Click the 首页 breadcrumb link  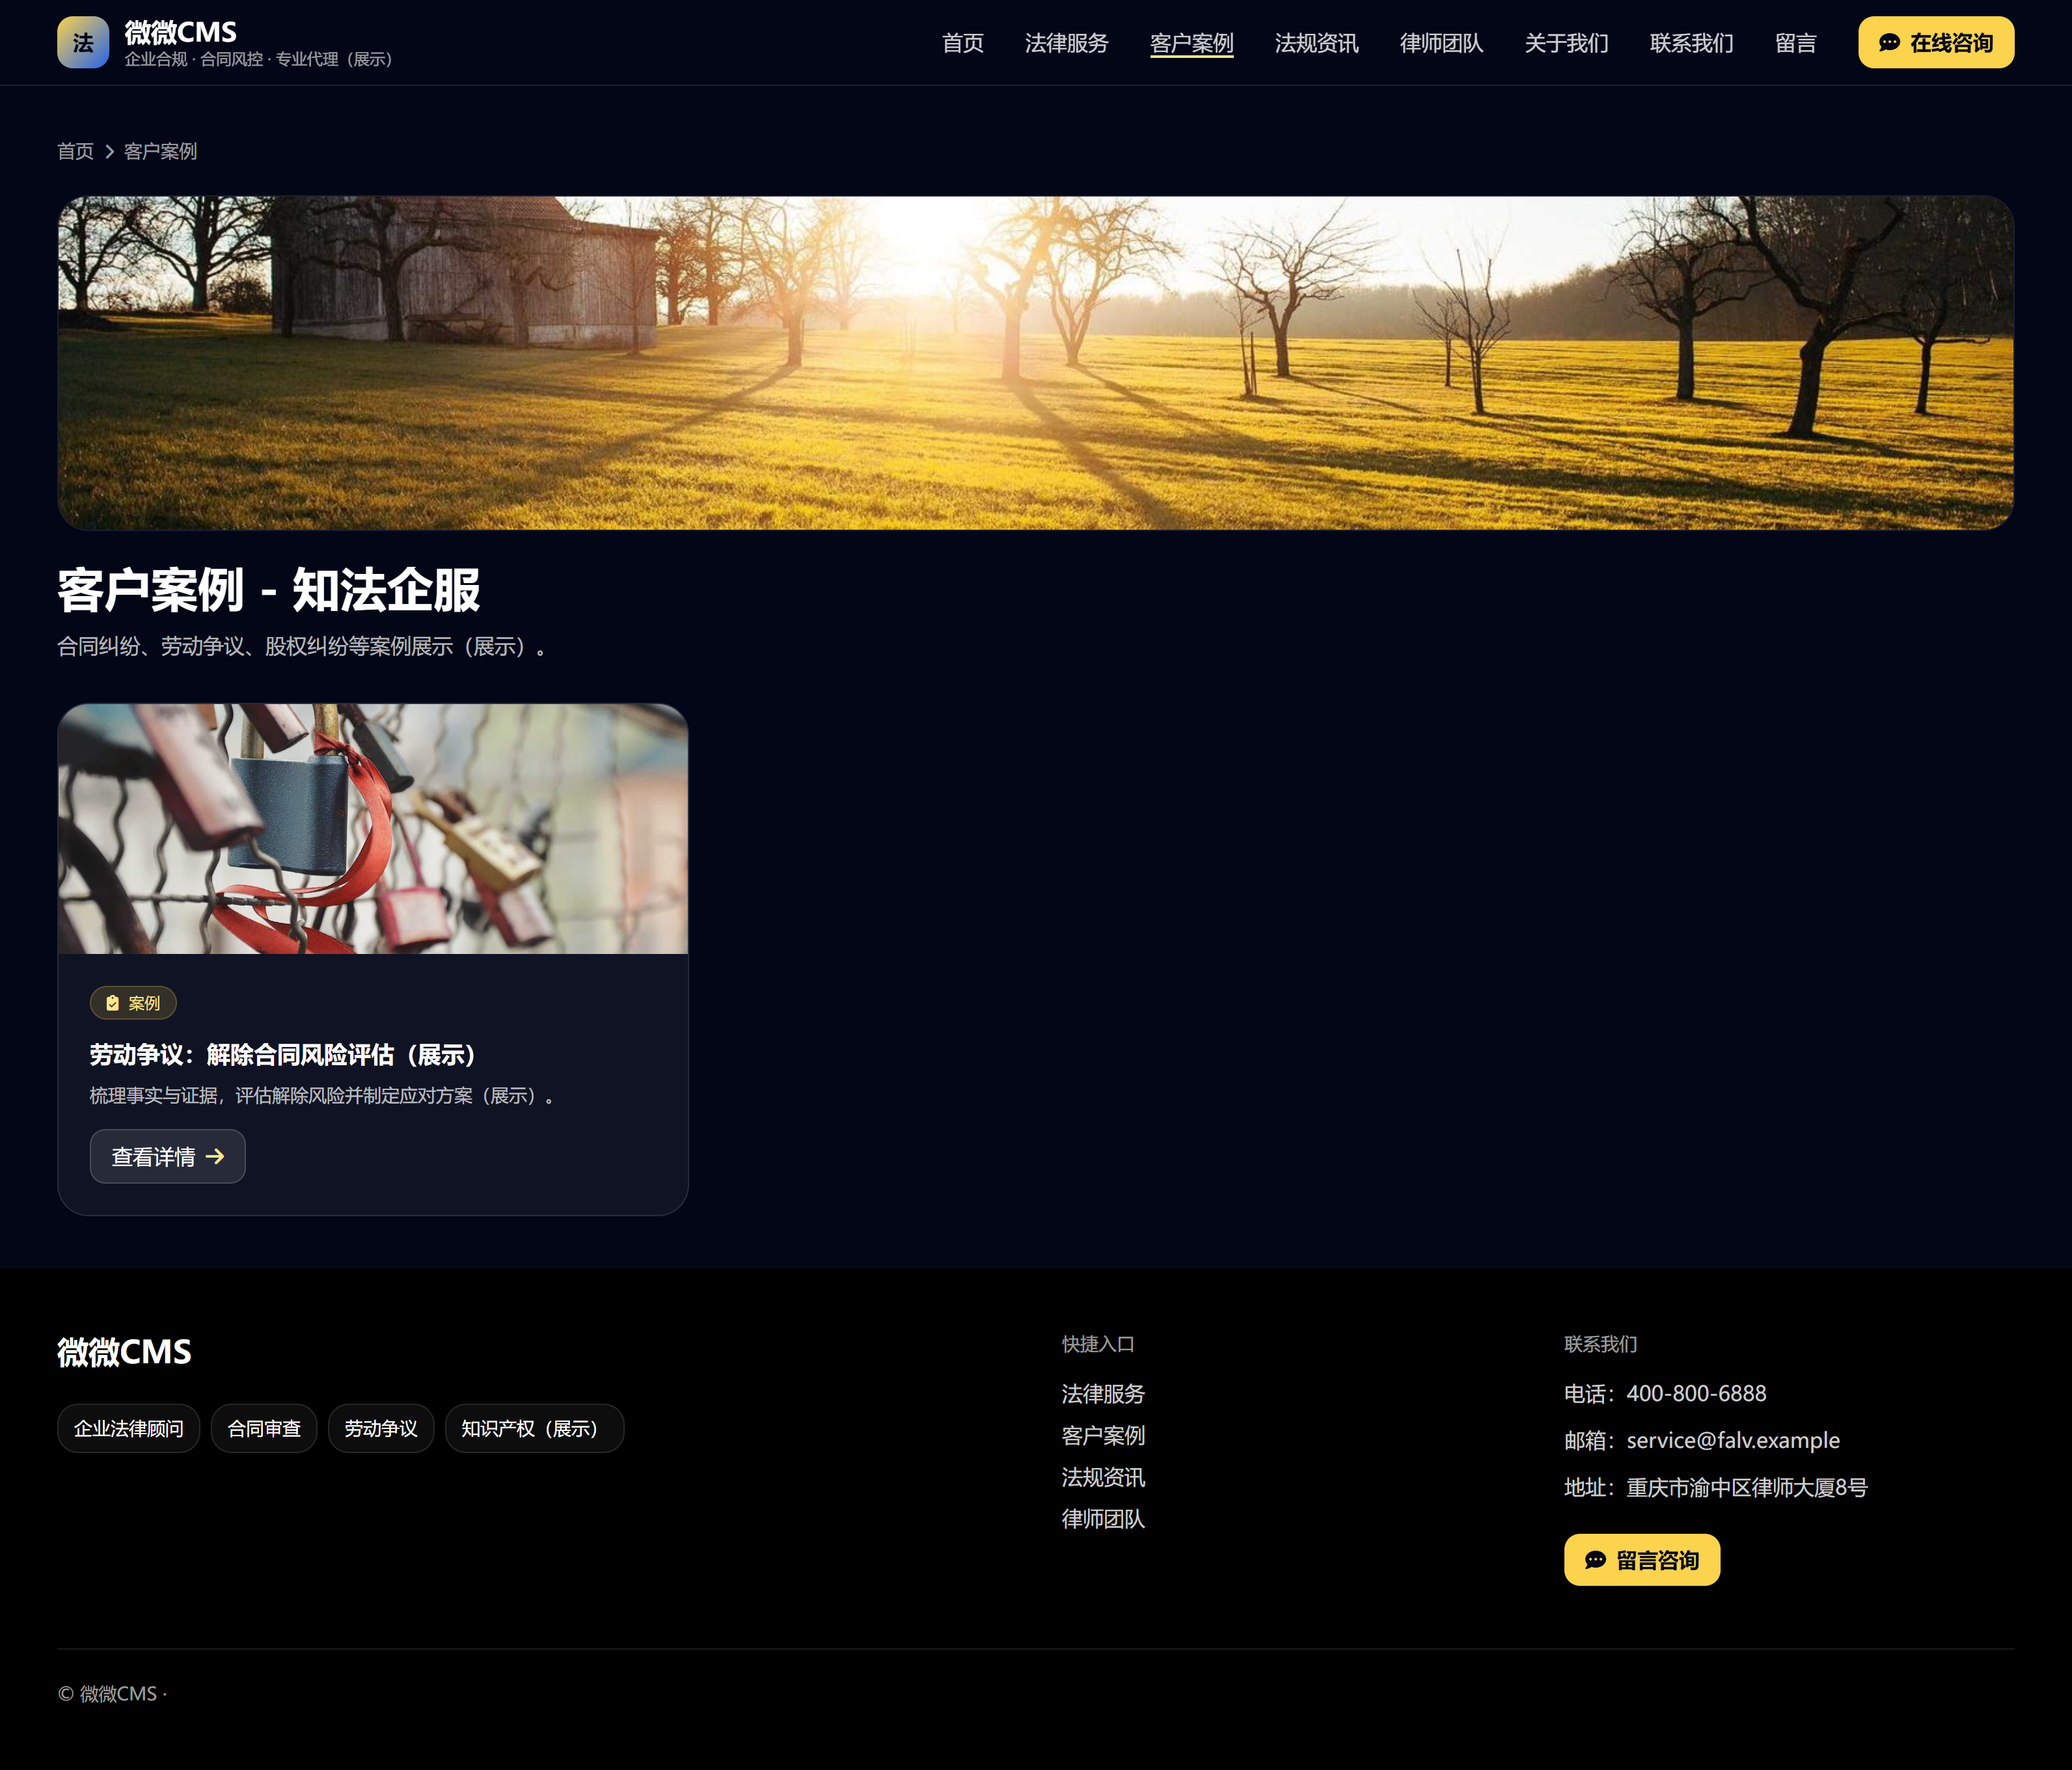coord(75,152)
